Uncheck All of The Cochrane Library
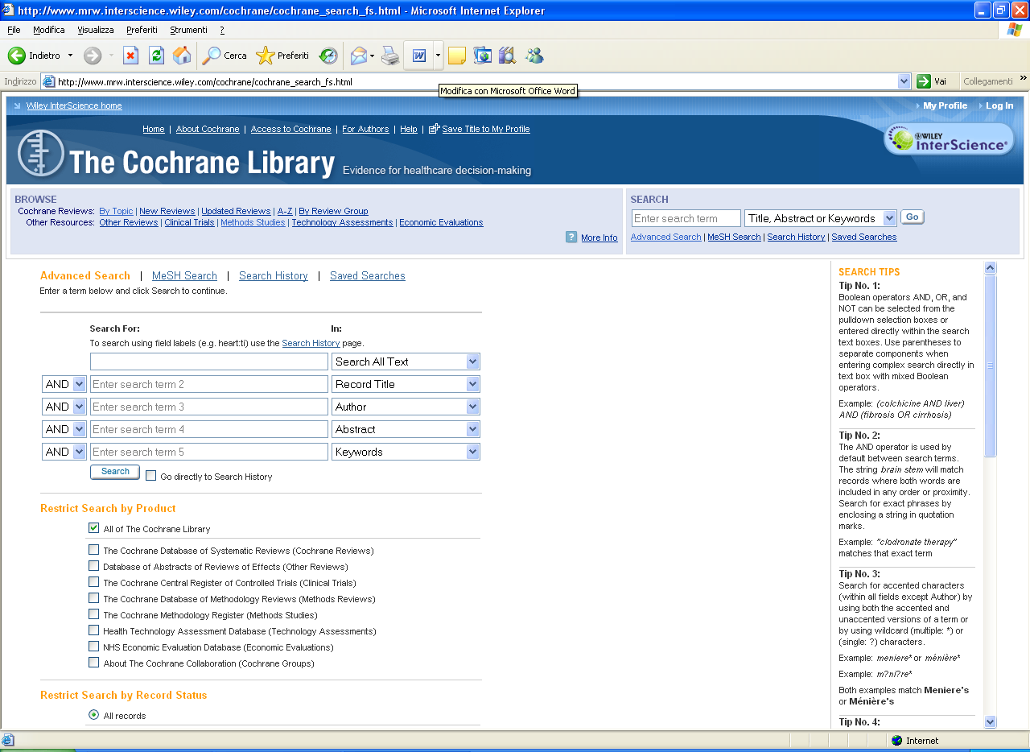This screenshot has width=1030, height=752. point(94,528)
